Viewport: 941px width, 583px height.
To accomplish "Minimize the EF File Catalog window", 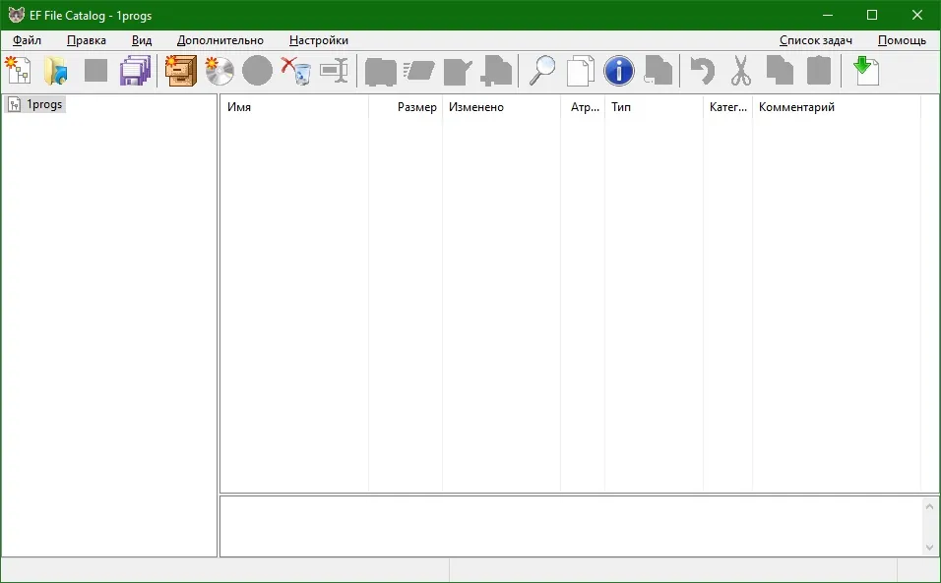I will coord(828,15).
